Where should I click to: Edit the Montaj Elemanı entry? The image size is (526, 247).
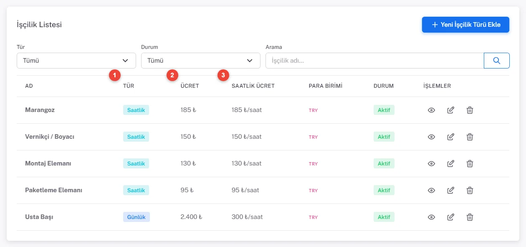pyautogui.click(x=451, y=164)
